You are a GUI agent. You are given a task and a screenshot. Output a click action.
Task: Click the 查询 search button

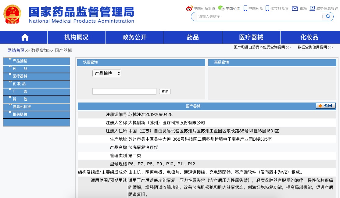coord(165,92)
